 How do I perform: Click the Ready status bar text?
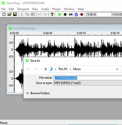[x=4, y=123]
